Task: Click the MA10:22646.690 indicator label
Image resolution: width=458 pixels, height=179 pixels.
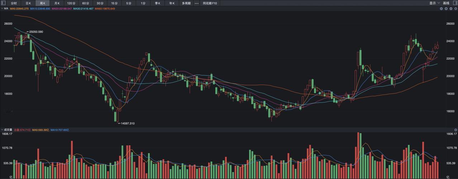Action: coord(40,8)
